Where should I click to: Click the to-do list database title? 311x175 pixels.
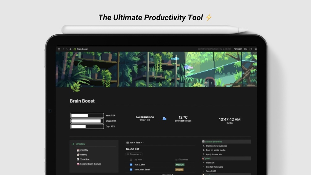(132, 149)
